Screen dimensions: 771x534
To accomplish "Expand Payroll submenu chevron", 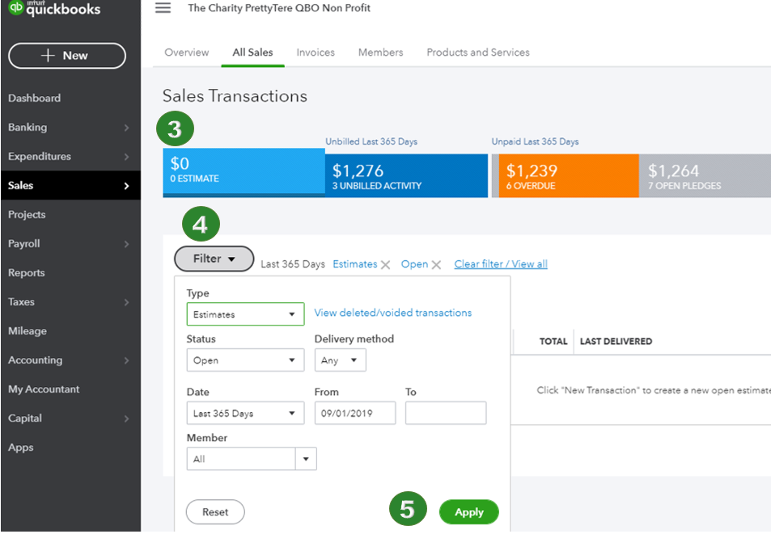I will pyautogui.click(x=126, y=244).
